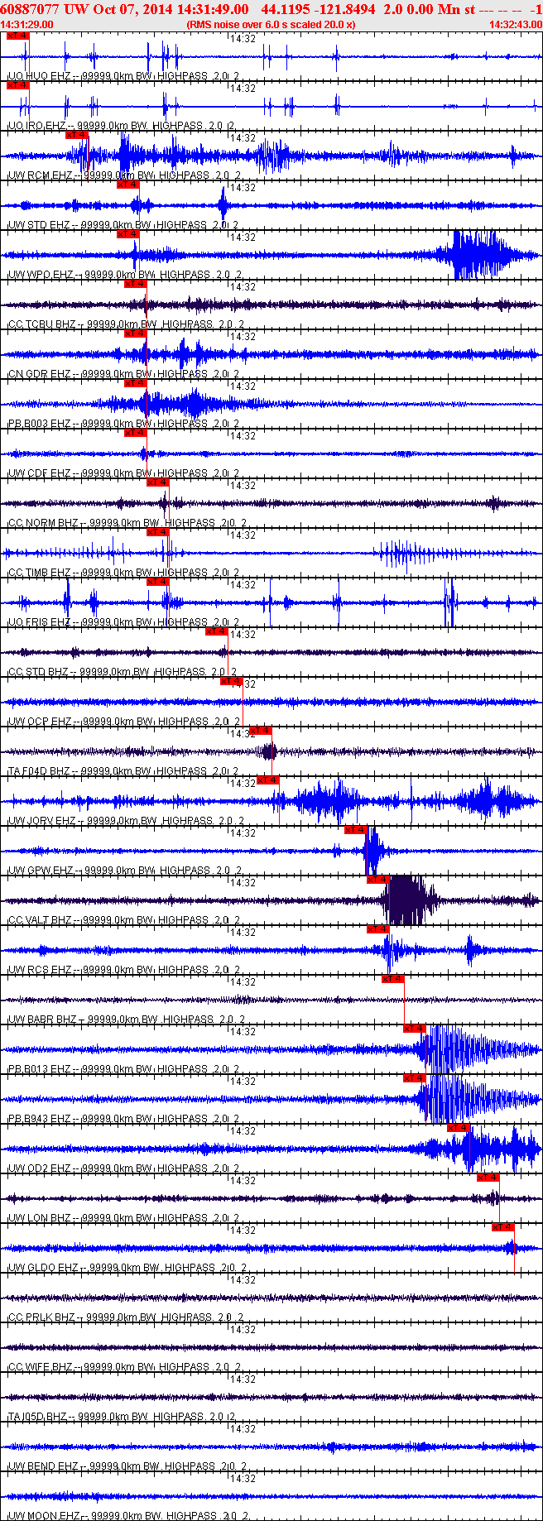Click the 'UW LON BHZ' station label

39,1218
